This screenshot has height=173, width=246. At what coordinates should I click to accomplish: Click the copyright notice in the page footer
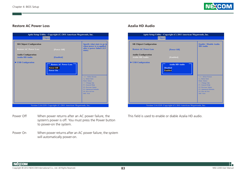[44, 168]
